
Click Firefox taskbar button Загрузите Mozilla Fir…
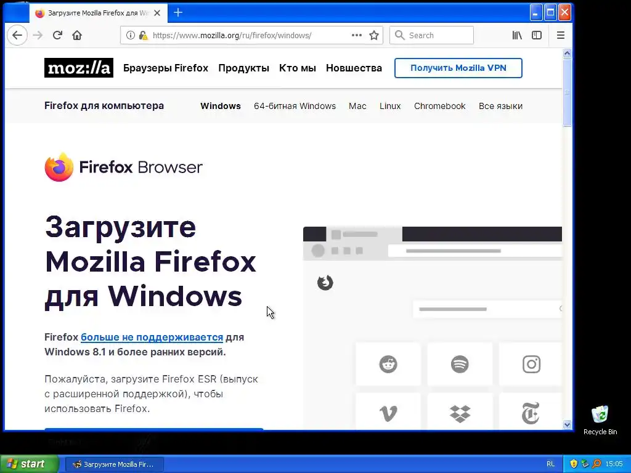(x=115, y=464)
